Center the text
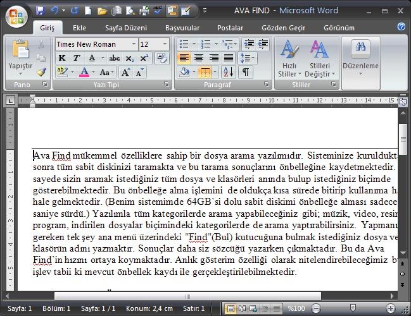 point(199,58)
